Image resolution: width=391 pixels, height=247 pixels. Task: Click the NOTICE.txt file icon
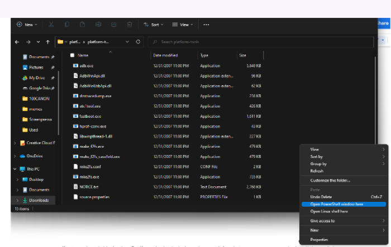[75, 186]
